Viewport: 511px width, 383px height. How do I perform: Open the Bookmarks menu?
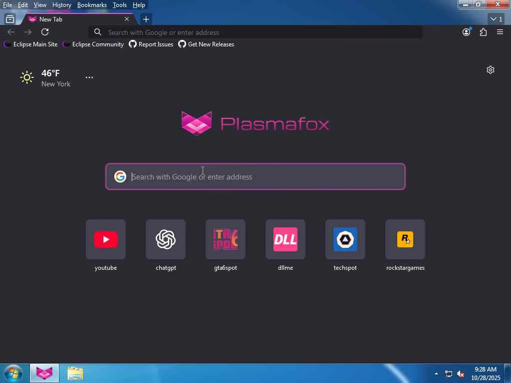(92, 5)
